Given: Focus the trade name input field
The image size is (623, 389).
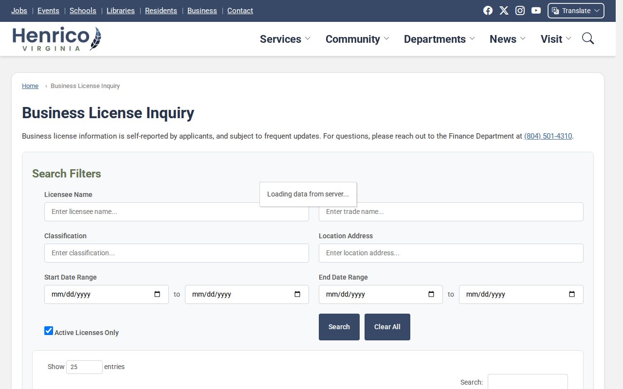Looking at the screenshot, I should 451,212.
